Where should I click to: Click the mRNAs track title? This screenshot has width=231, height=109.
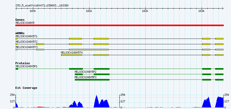pos(20,33)
